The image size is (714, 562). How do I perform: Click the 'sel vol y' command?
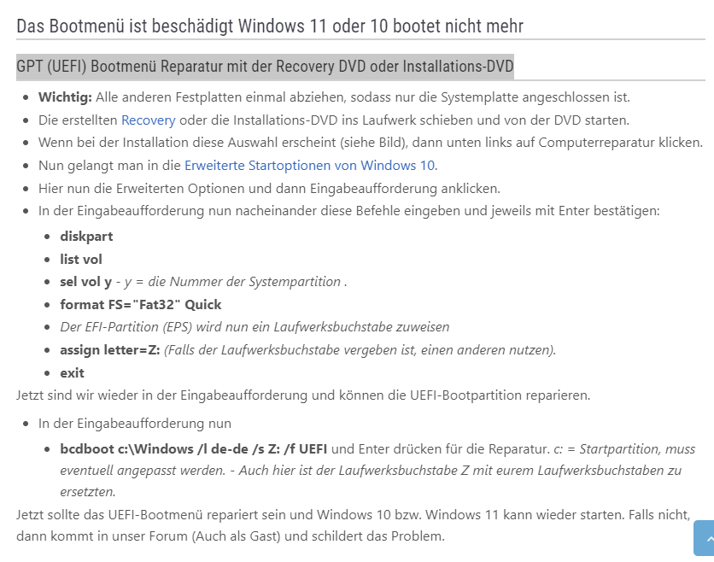(85, 281)
